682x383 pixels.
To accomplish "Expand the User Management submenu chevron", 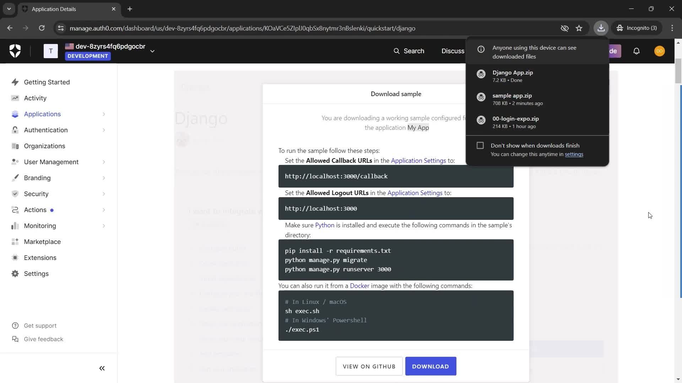I will pos(104,162).
